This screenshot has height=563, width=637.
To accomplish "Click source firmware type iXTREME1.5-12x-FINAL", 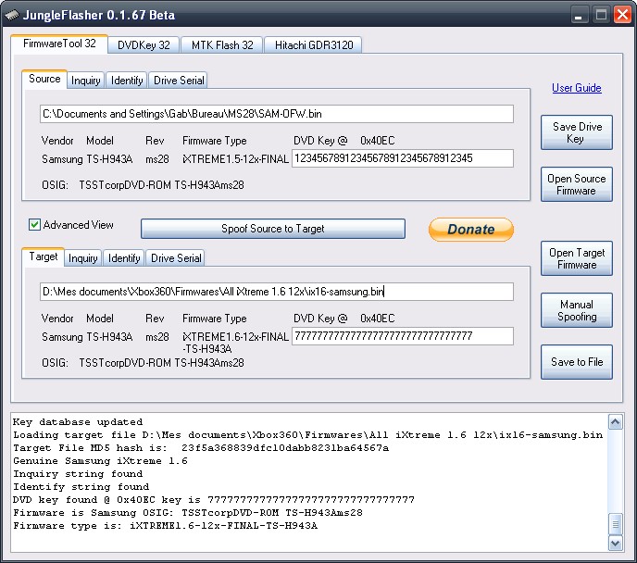I will point(235,159).
